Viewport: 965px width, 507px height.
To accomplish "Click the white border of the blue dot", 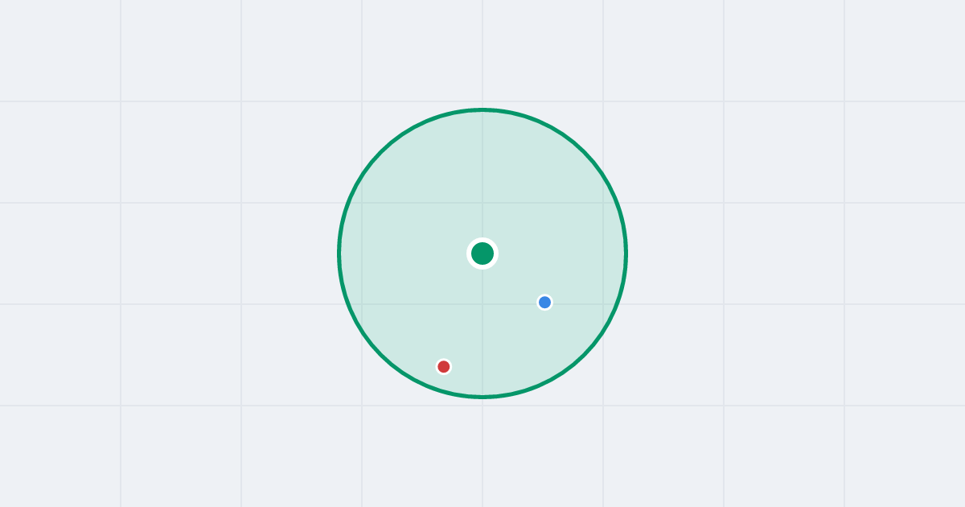I will pyautogui.click(x=544, y=296).
